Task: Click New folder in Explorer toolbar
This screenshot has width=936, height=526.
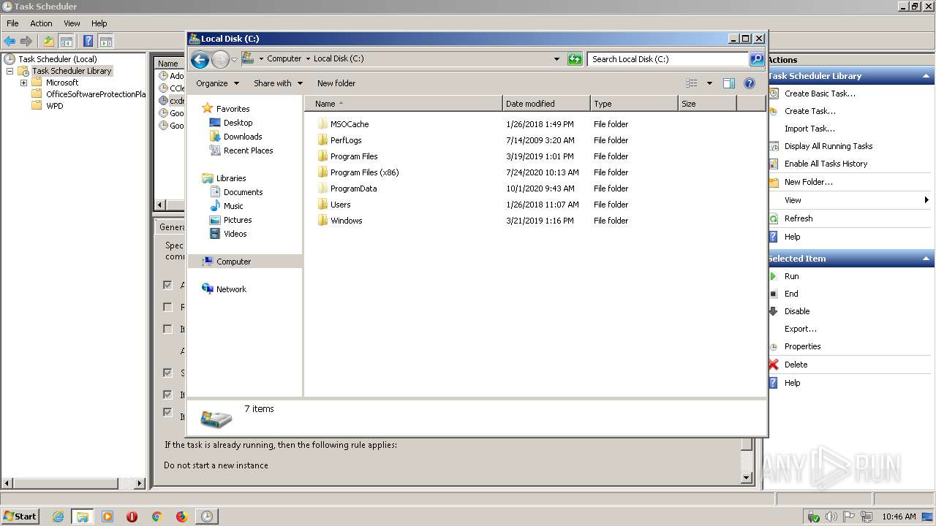Action: pos(336,83)
